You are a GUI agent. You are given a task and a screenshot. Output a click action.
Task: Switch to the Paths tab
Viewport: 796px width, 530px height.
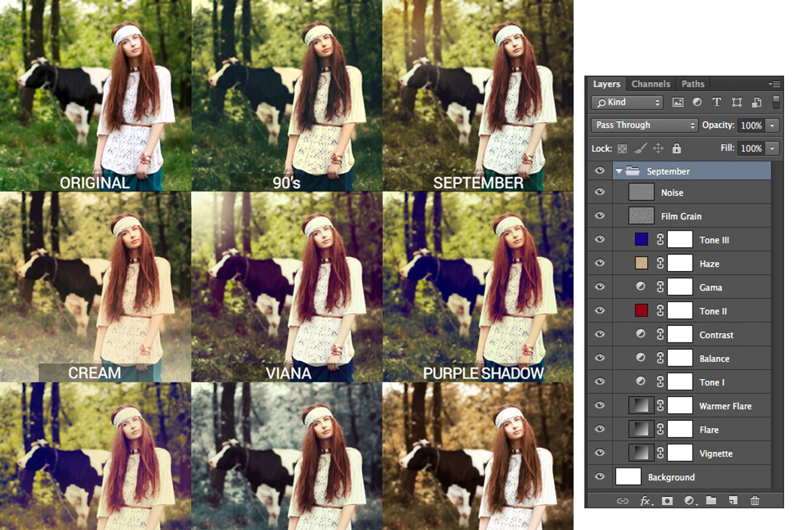[693, 84]
